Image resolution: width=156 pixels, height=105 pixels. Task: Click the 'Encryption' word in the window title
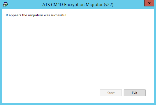(x=74, y=5)
